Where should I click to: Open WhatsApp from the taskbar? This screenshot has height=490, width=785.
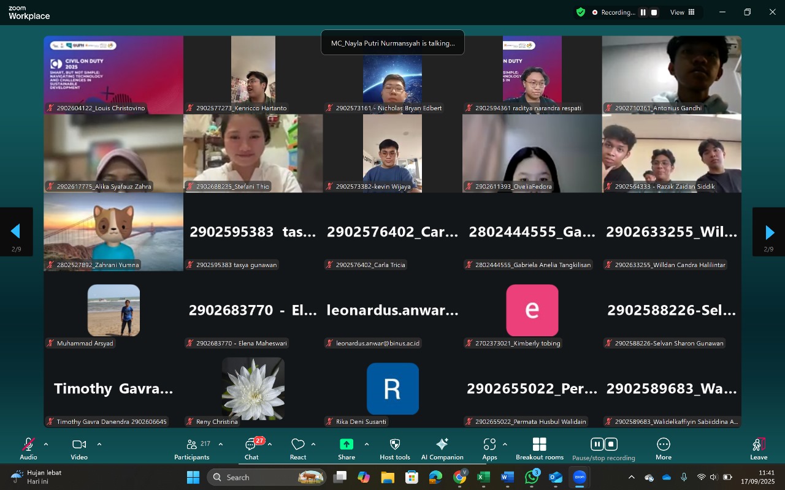tap(531, 477)
